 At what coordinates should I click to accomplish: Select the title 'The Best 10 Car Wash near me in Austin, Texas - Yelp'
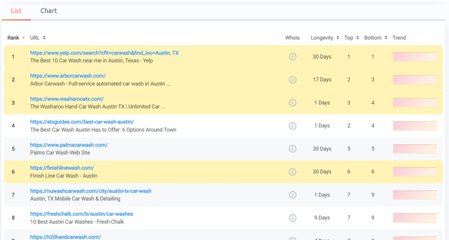[92, 60]
